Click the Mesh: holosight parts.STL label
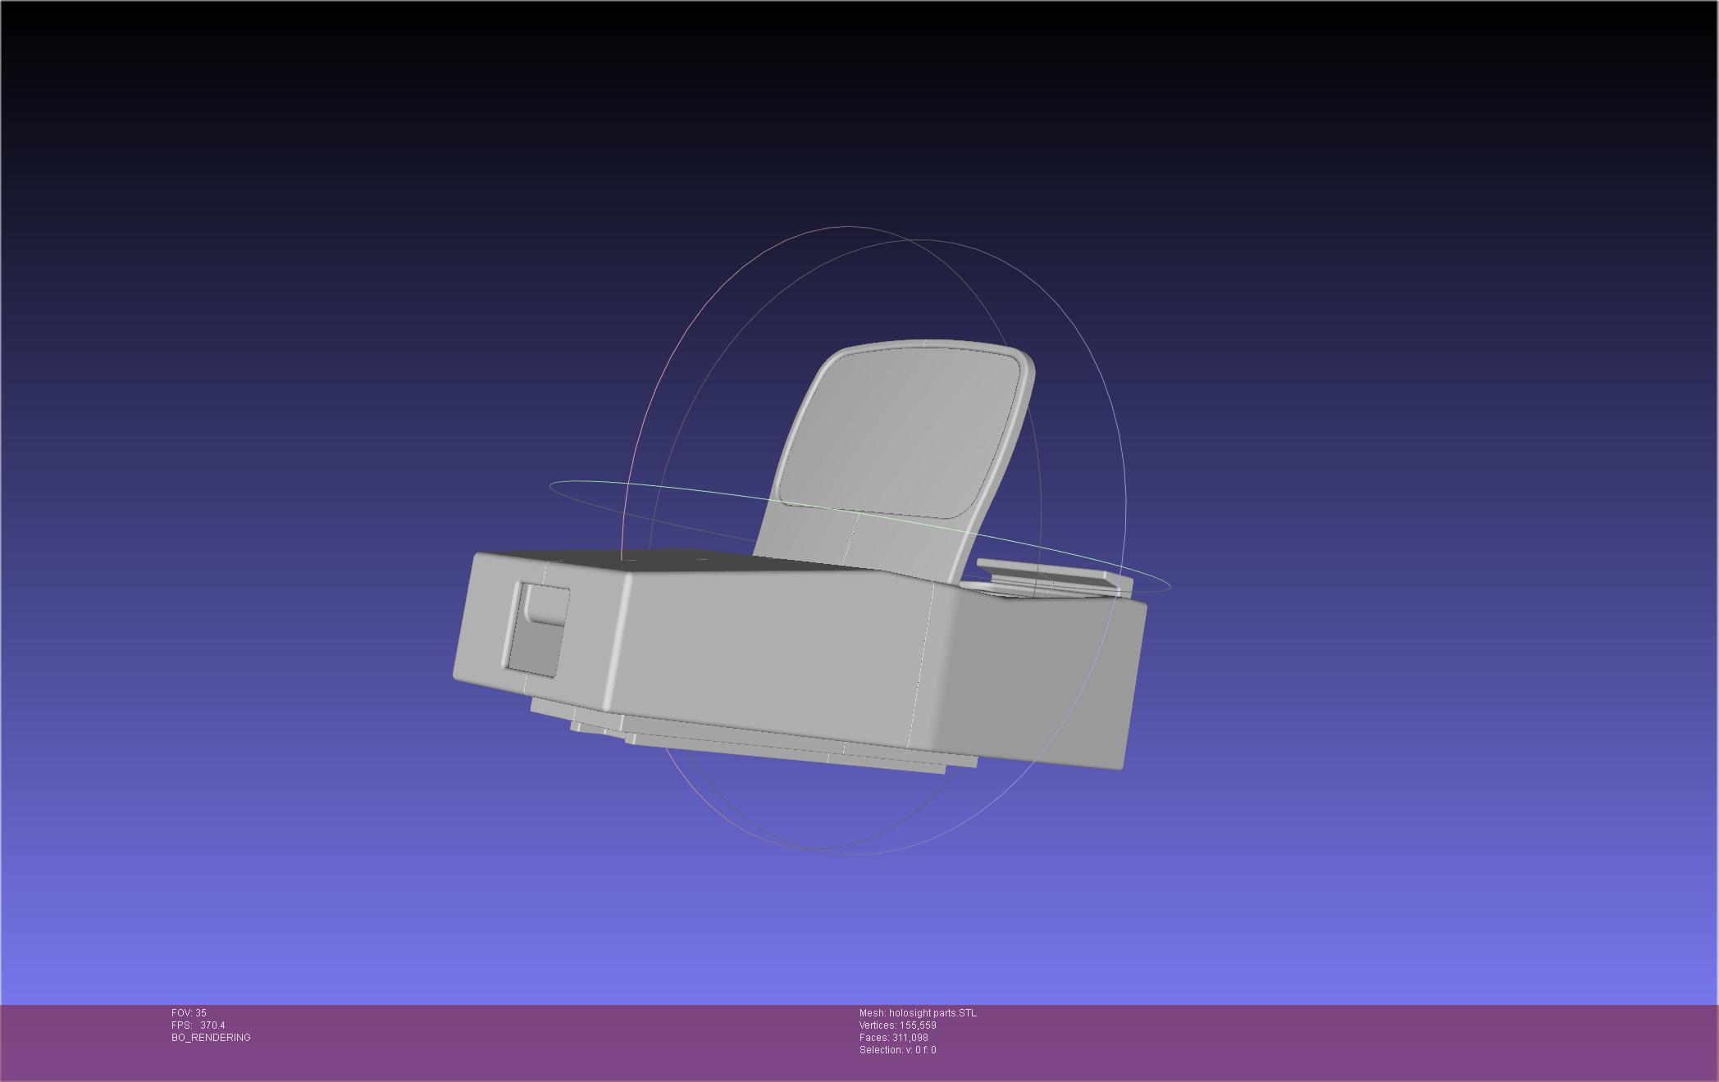This screenshot has height=1082, width=1719. pos(917,1013)
